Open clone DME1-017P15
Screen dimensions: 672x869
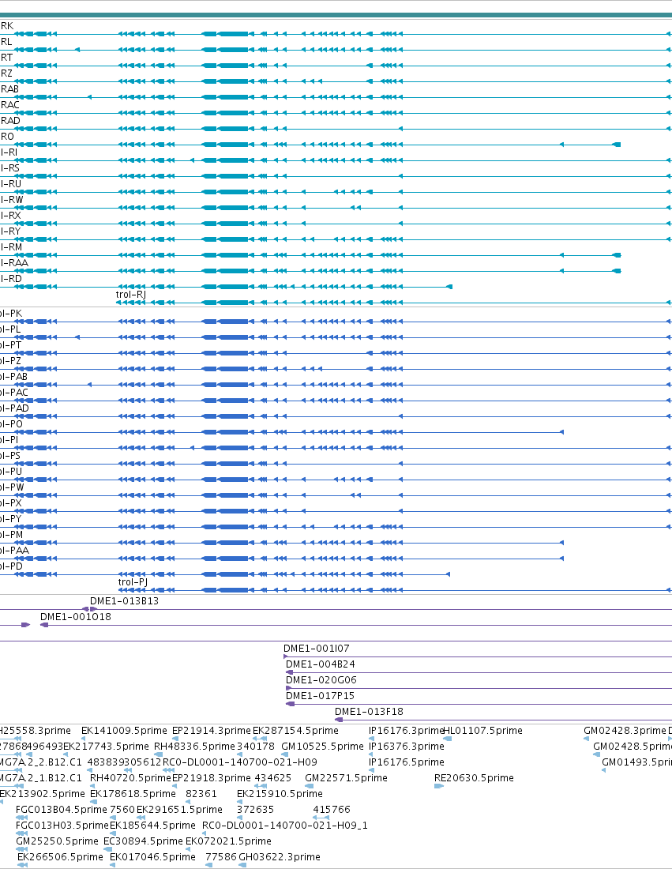pyautogui.click(x=321, y=695)
